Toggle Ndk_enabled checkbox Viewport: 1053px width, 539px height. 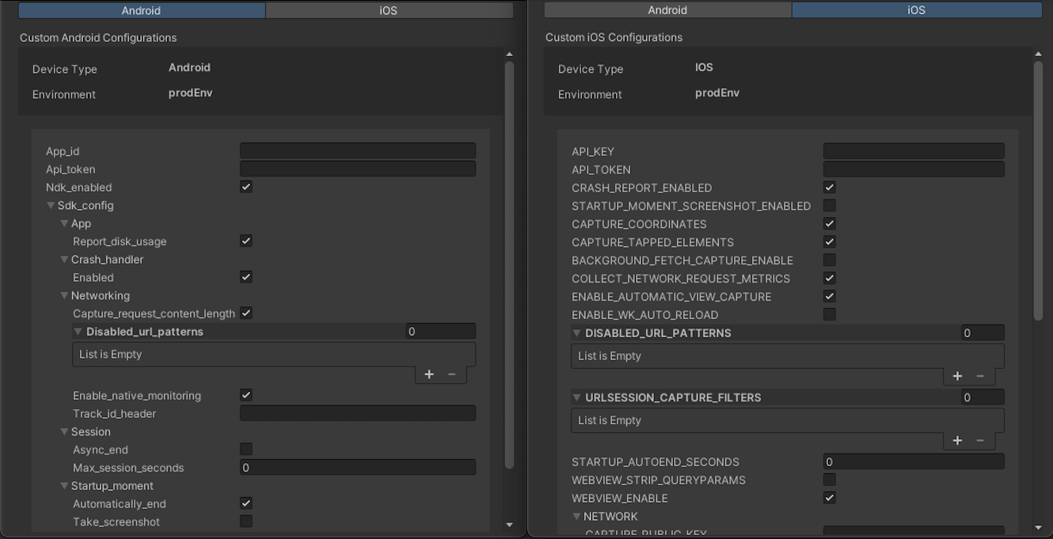[246, 187]
